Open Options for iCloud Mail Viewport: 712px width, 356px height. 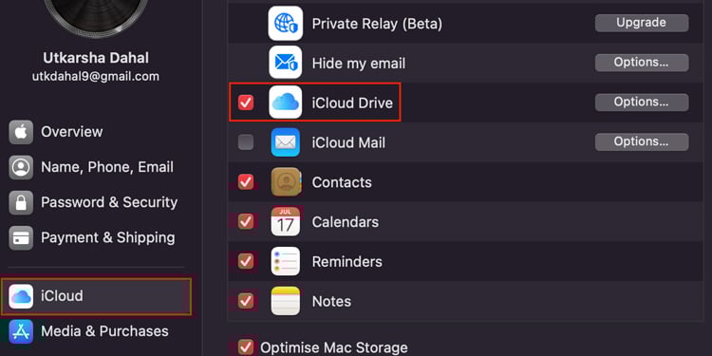[642, 142]
